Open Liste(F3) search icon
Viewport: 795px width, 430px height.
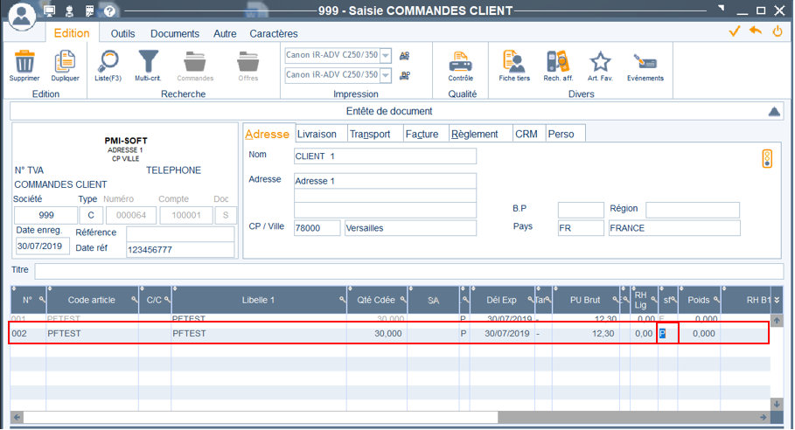pyautogui.click(x=108, y=62)
